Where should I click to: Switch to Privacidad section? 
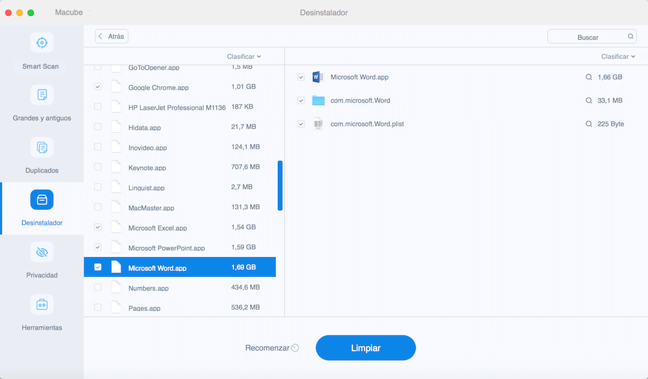pyautogui.click(x=42, y=275)
